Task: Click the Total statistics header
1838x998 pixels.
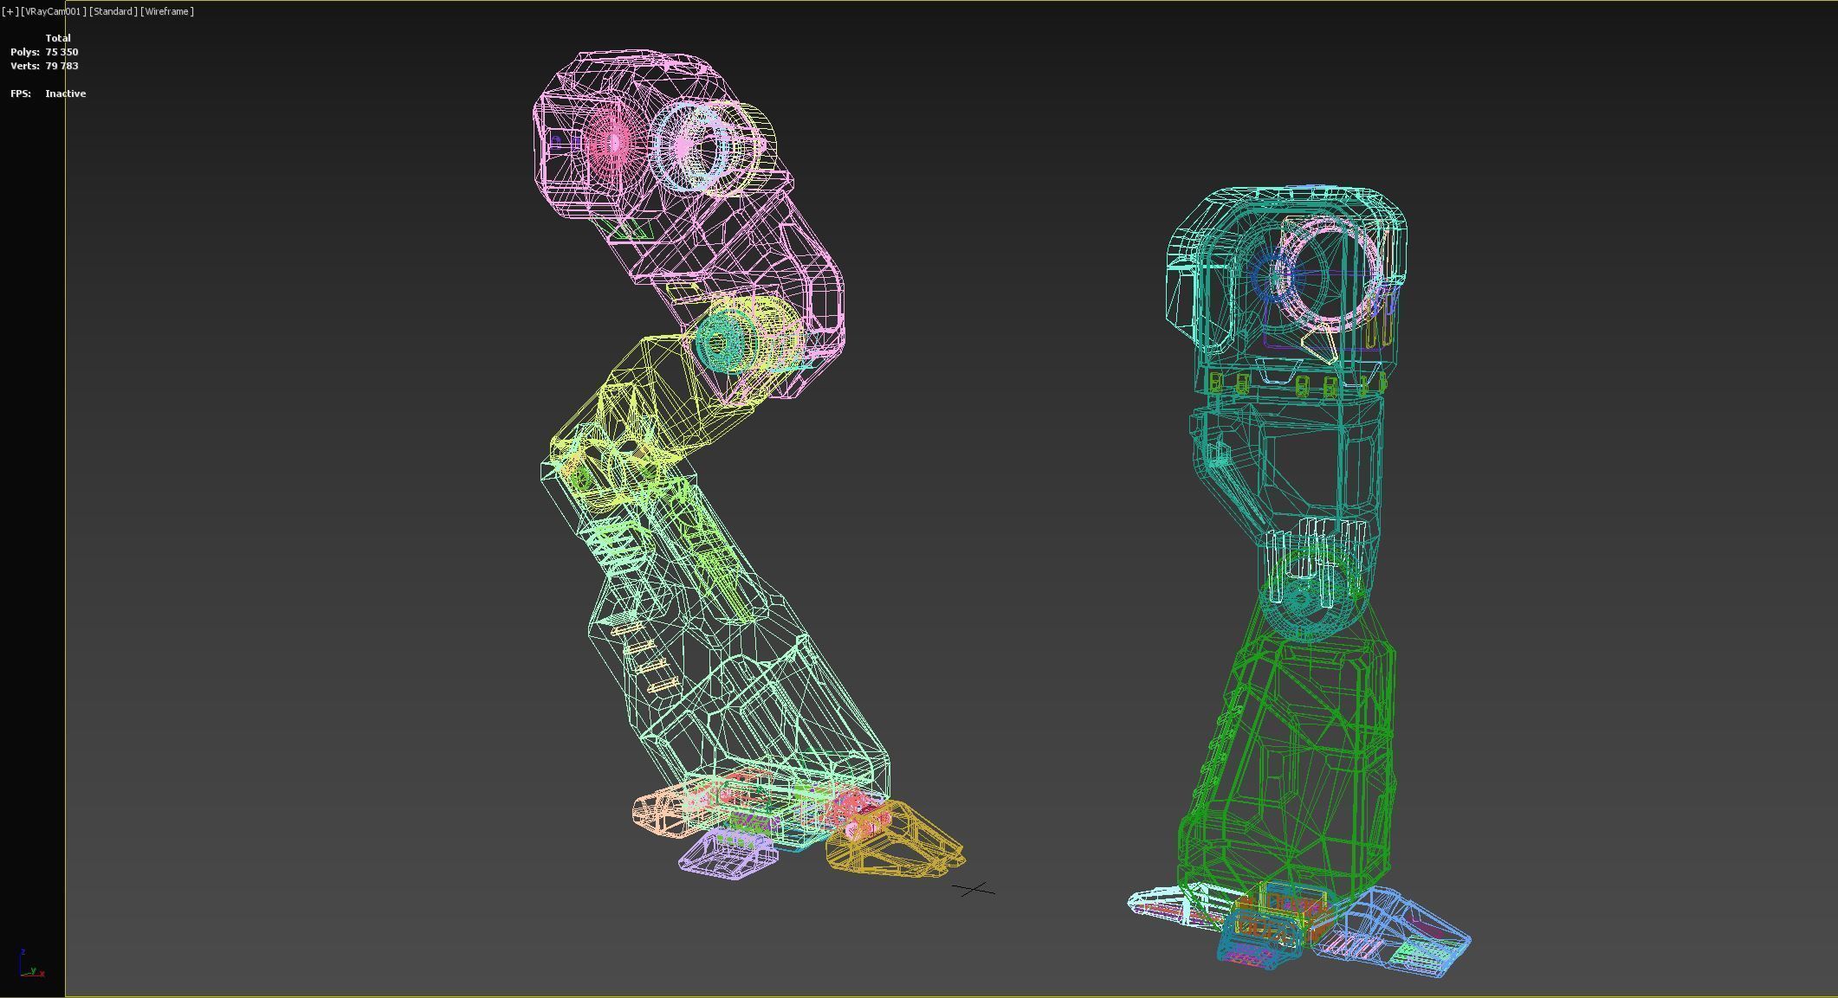Action: 58,38
